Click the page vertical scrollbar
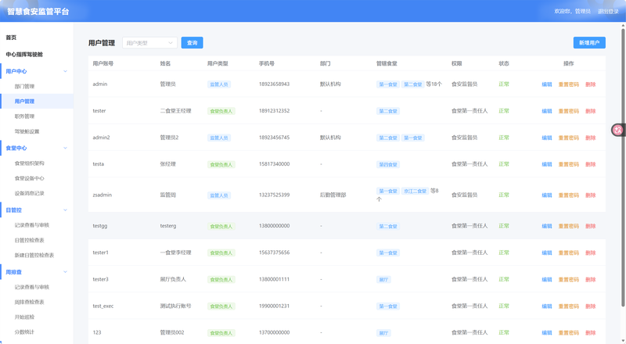Image resolution: width=626 pixels, height=344 pixels. tap(623, 167)
